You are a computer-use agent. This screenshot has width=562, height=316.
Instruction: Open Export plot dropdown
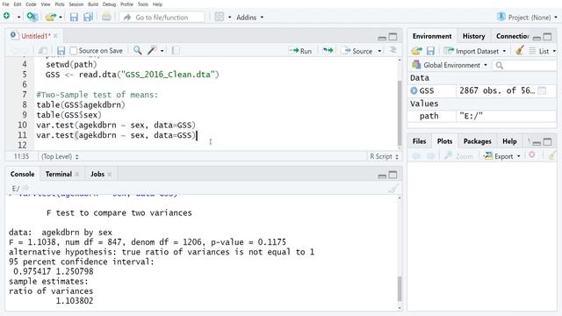501,156
